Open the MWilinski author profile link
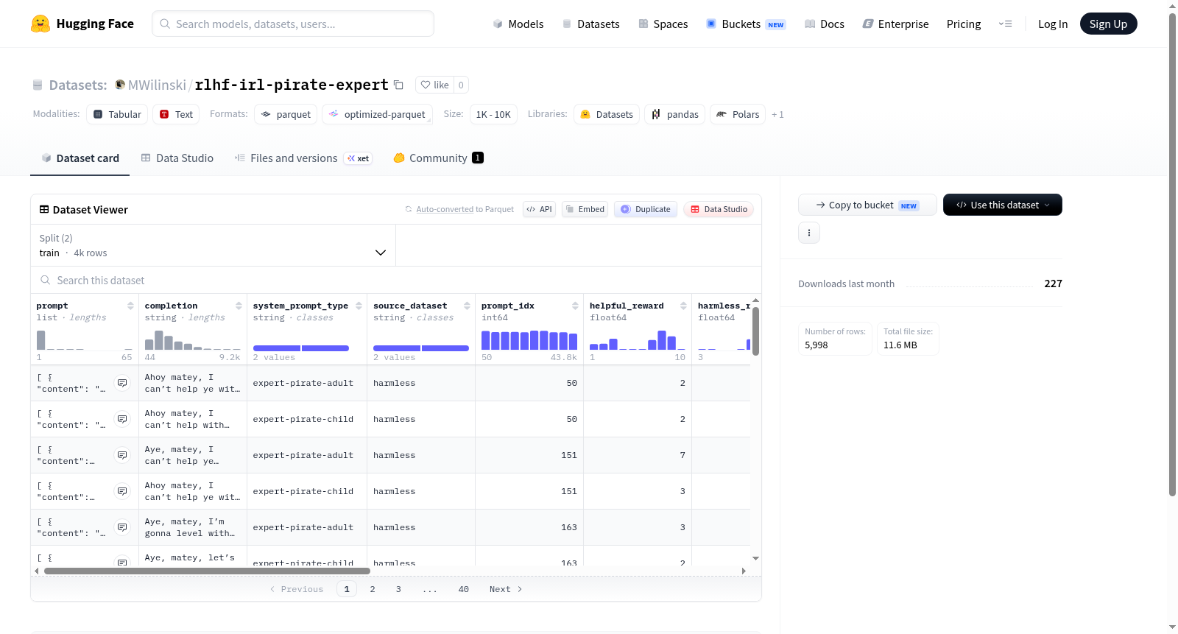This screenshot has width=1178, height=634. click(x=157, y=85)
